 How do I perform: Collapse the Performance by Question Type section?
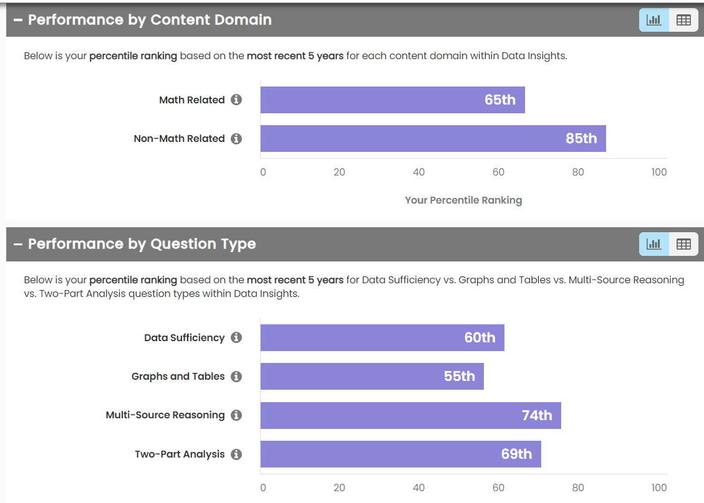tap(17, 244)
